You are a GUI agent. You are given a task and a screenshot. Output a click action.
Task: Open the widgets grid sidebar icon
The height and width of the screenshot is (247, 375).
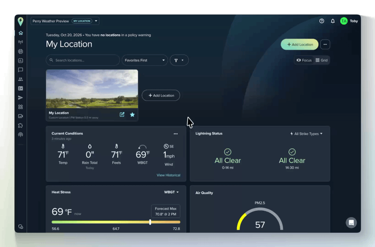click(x=21, y=107)
